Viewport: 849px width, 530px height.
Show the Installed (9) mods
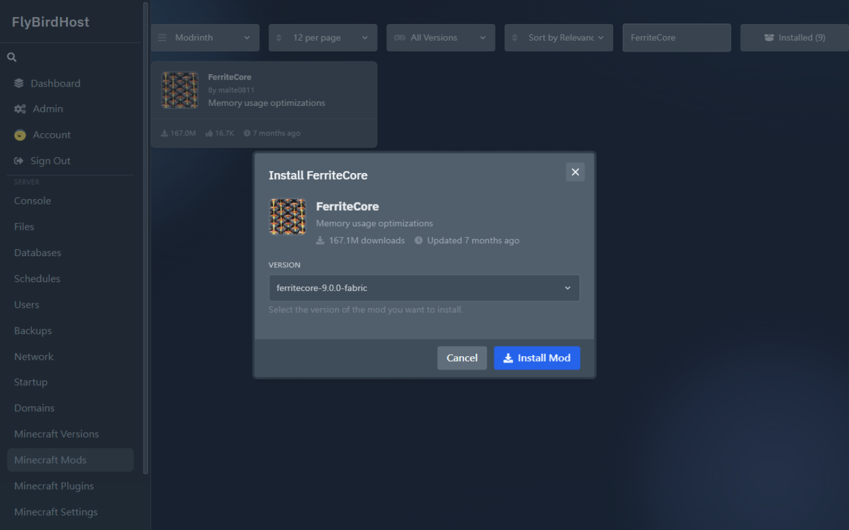795,38
